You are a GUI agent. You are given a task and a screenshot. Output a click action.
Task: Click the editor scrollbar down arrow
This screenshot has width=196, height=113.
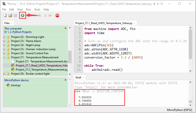(190, 71)
